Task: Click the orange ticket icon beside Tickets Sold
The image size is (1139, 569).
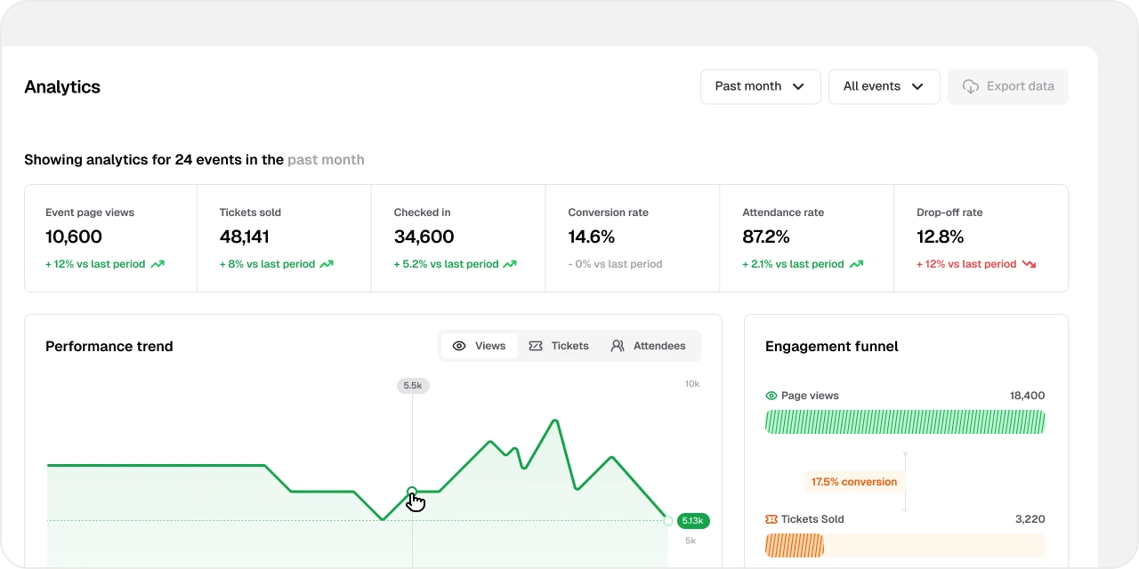Action: 771,518
